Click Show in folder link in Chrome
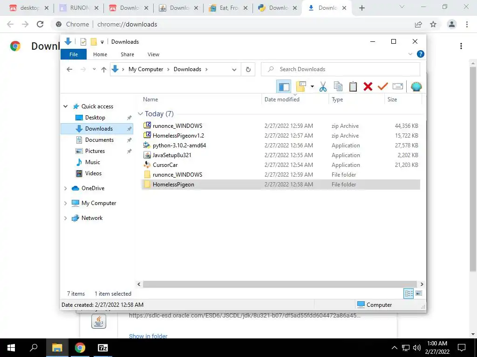Viewport: 477px width, 357px height. click(148, 336)
